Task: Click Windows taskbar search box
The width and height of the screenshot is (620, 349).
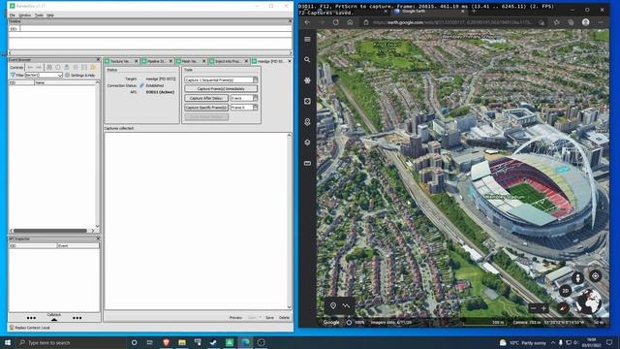Action: tap(71, 342)
